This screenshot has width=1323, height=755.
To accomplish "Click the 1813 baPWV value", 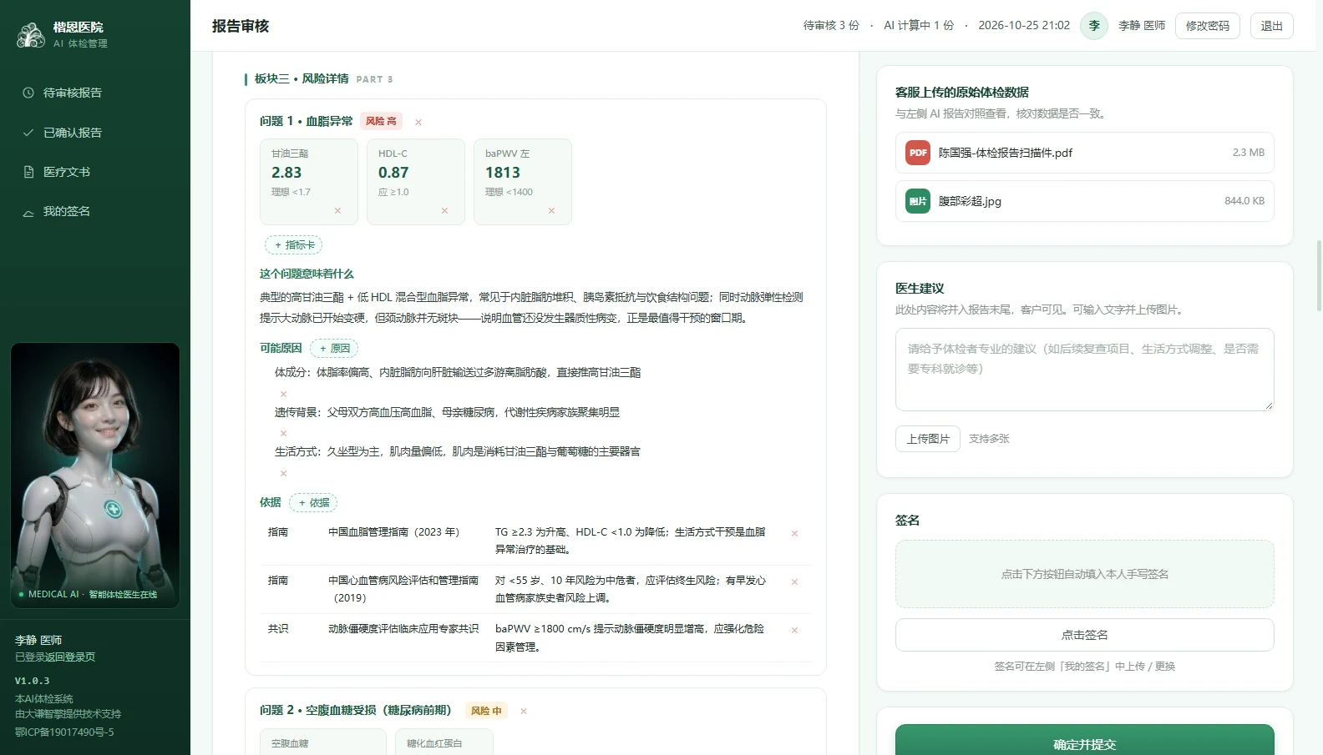I will pos(503,173).
